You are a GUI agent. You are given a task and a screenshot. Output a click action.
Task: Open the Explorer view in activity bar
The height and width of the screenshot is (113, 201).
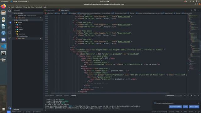pyautogui.click(x=10, y=11)
